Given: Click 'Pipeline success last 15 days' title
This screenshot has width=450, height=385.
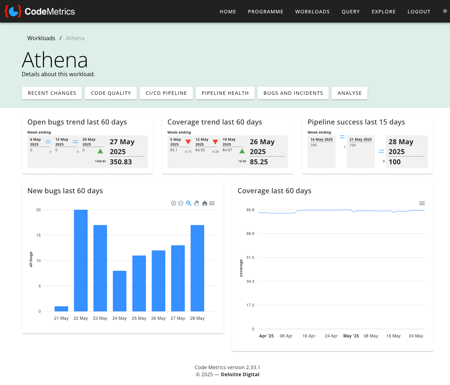Looking at the screenshot, I should point(356,122).
